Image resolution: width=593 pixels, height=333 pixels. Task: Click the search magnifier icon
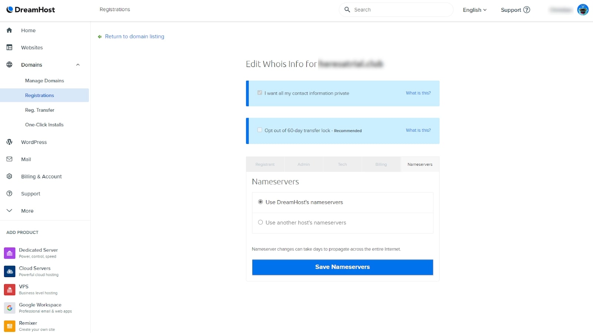347,10
